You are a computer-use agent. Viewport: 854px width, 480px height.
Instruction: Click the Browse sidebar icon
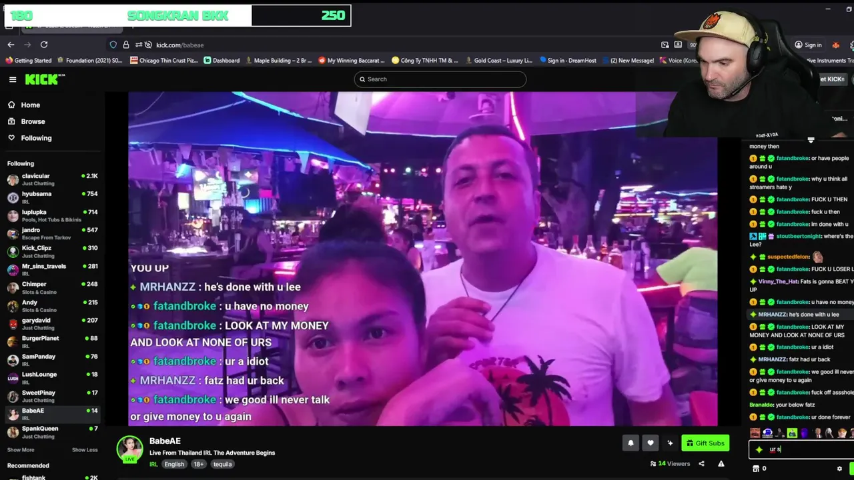point(11,121)
